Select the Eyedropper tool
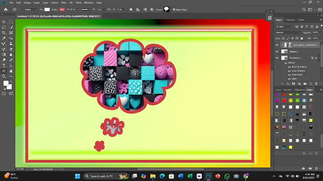Viewport: 323px width, 181px height. (4, 38)
